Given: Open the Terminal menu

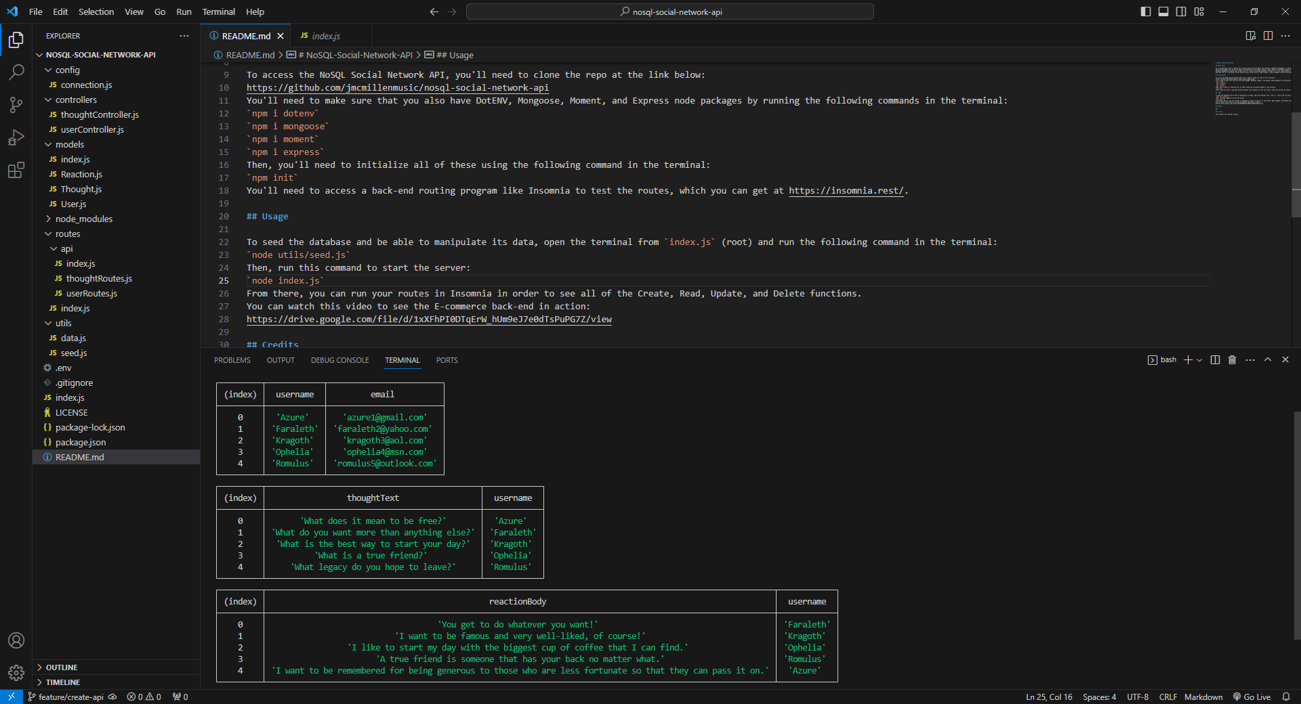Looking at the screenshot, I should tap(218, 12).
